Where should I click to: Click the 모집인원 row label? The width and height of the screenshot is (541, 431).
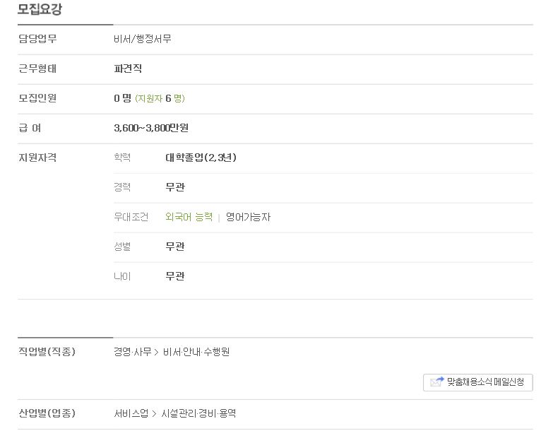37,98
